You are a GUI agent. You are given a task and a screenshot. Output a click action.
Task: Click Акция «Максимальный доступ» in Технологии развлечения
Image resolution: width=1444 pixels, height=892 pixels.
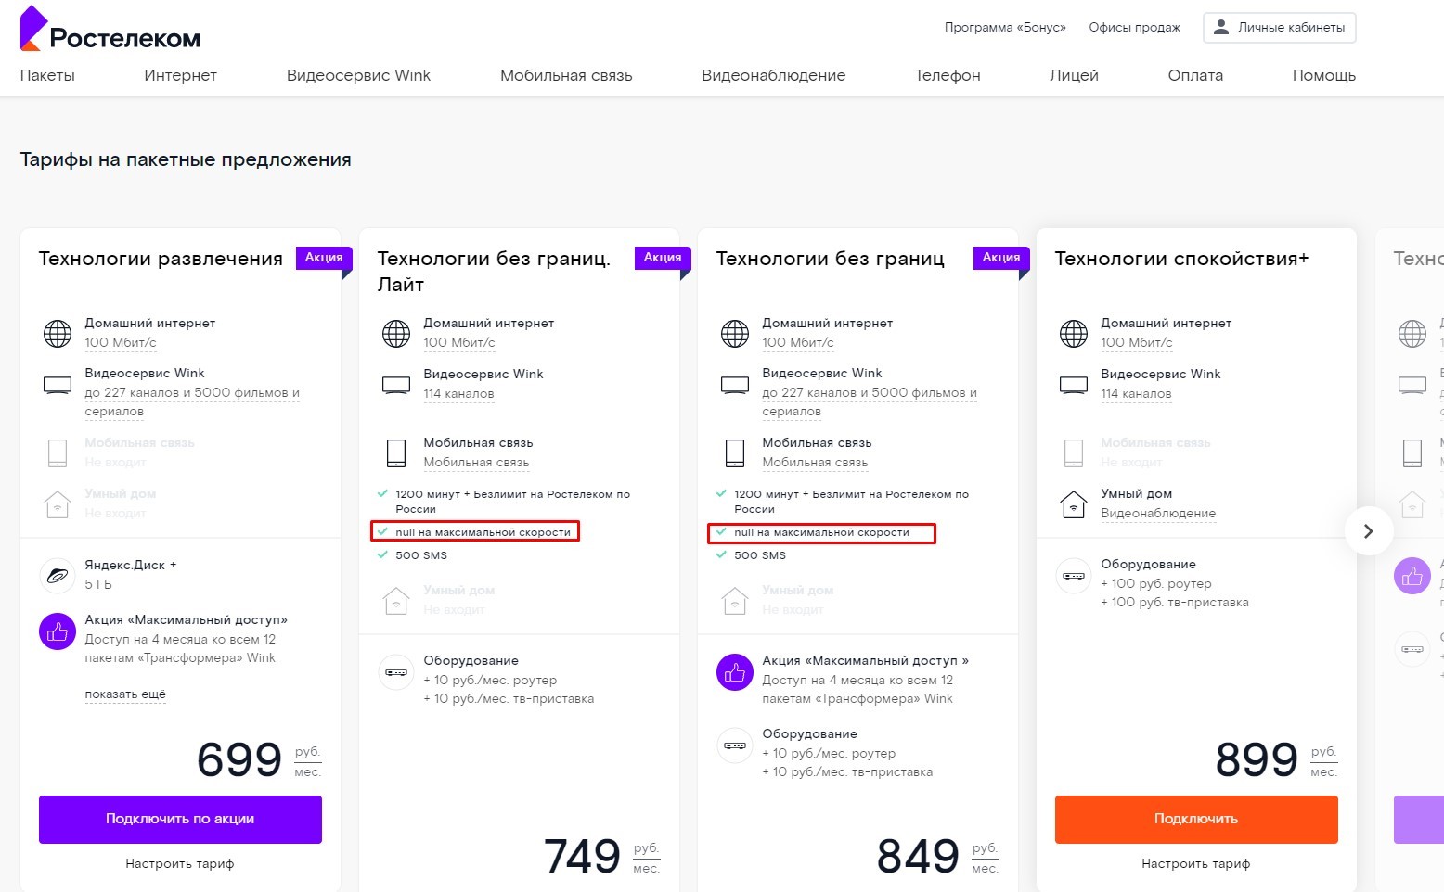click(186, 619)
